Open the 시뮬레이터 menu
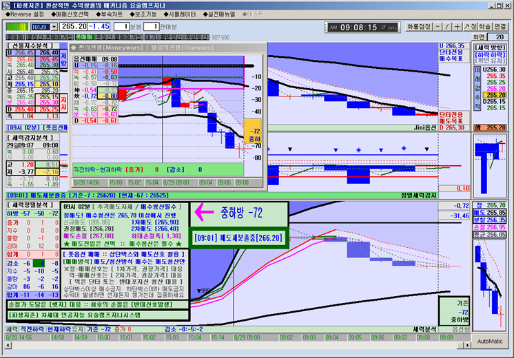This screenshot has width=514, height=358. pyautogui.click(x=180, y=14)
